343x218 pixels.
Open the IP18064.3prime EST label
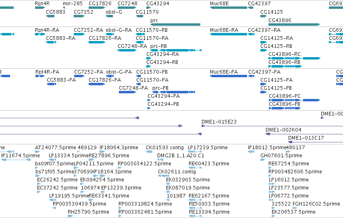(119, 148)
